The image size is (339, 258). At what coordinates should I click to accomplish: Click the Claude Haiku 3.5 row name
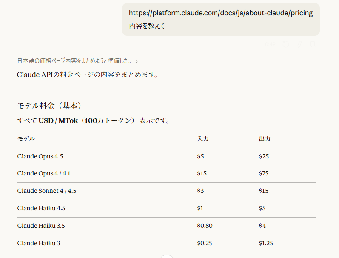coord(41,226)
